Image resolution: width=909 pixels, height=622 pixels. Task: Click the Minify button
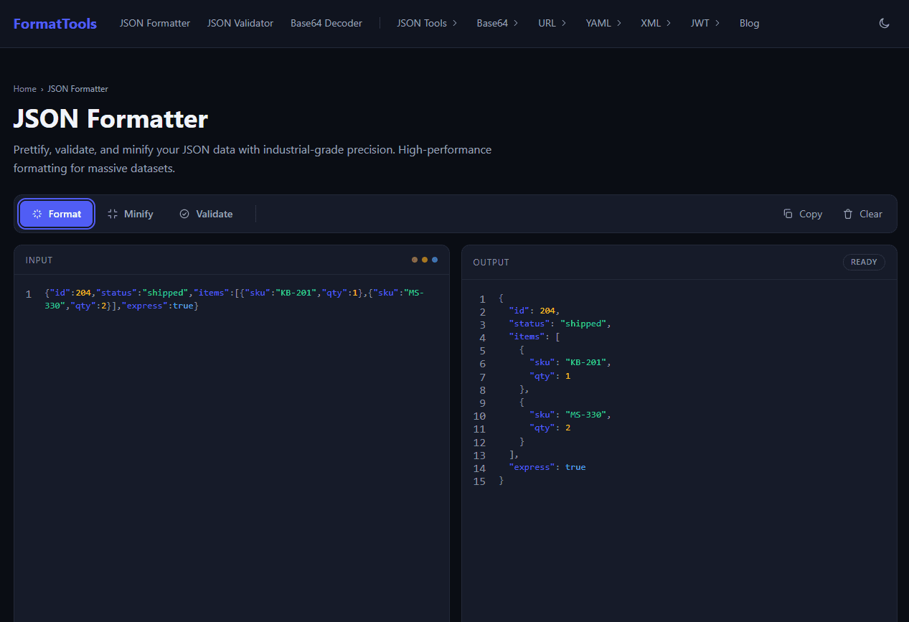click(130, 214)
